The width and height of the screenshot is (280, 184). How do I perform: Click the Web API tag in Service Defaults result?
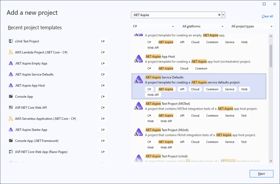pyautogui.click(x=153, y=95)
